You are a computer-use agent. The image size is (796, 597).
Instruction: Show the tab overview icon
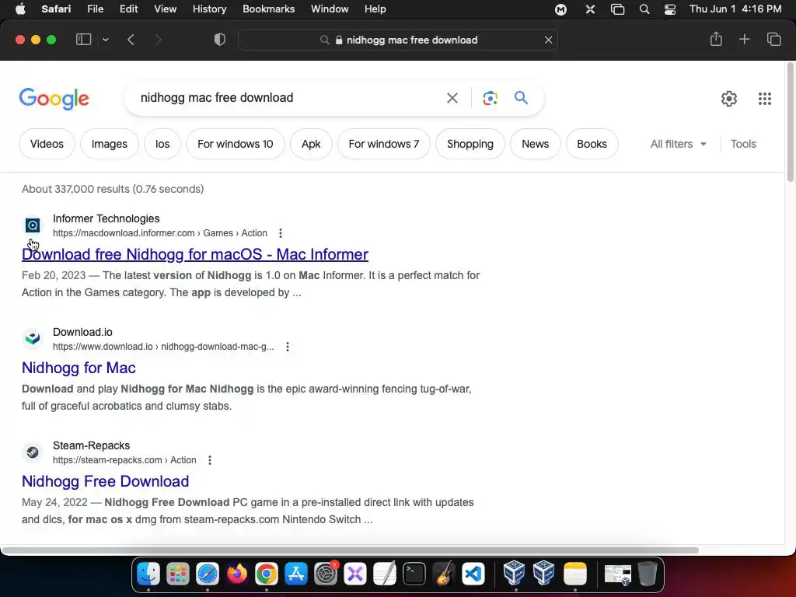tap(773, 39)
